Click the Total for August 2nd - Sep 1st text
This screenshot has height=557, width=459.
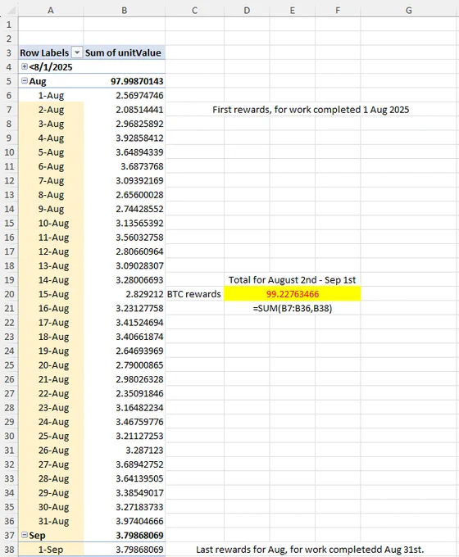coord(293,280)
